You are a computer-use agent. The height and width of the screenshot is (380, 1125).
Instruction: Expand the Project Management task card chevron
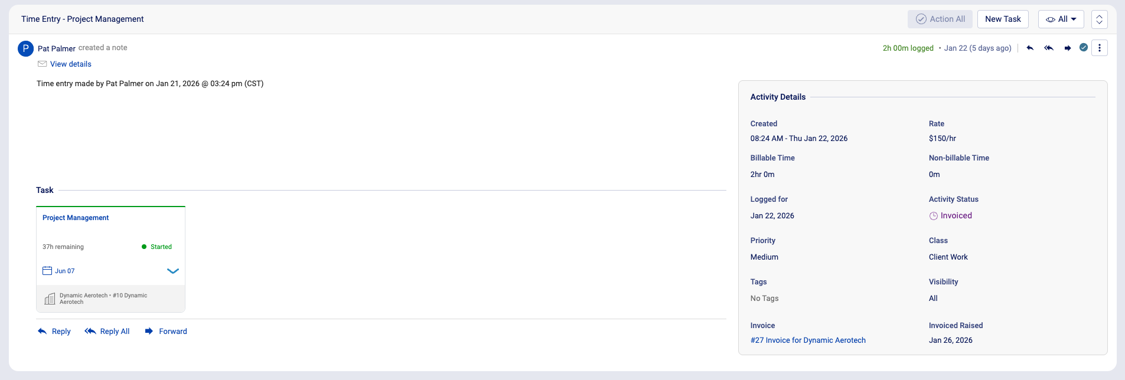point(172,271)
